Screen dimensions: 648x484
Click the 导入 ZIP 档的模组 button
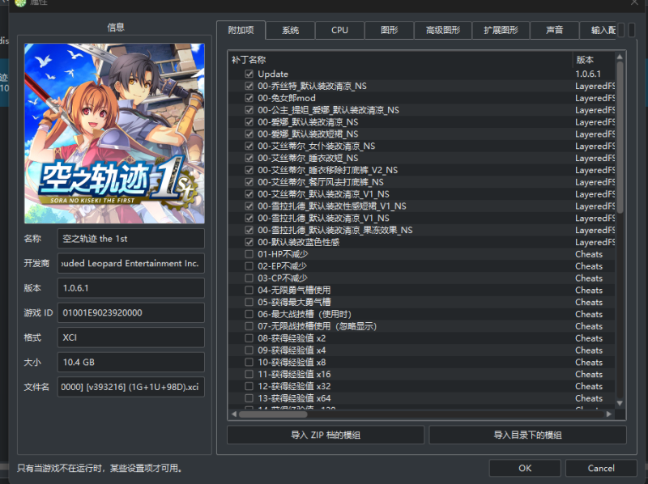[x=325, y=435]
